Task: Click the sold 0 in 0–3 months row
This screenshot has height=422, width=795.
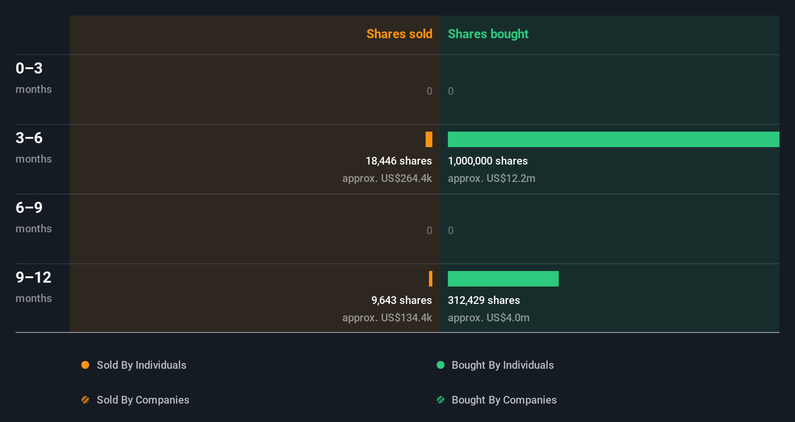Action: click(429, 91)
